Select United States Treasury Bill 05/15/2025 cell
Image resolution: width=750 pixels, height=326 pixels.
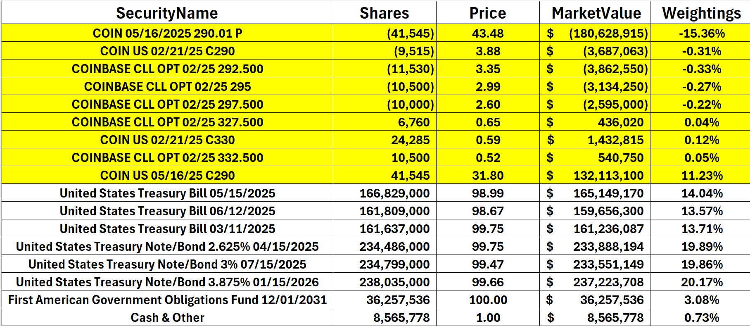pos(167,193)
